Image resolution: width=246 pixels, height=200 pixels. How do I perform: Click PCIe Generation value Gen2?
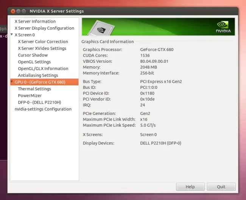(145, 113)
